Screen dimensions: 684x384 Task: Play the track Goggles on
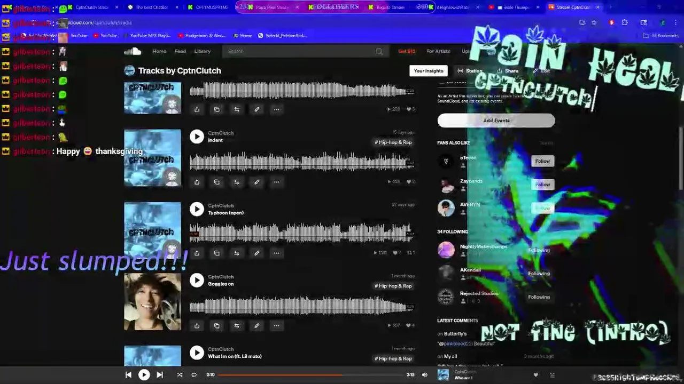pyautogui.click(x=197, y=281)
